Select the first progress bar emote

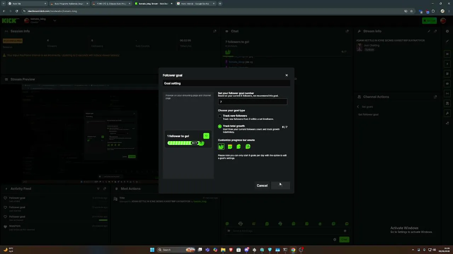click(x=221, y=146)
